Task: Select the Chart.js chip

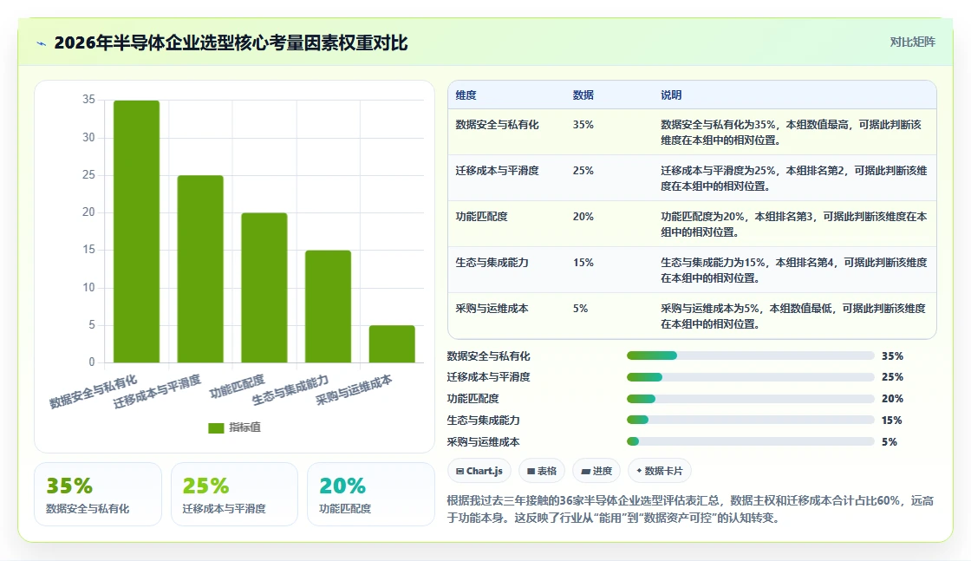Action: click(479, 471)
